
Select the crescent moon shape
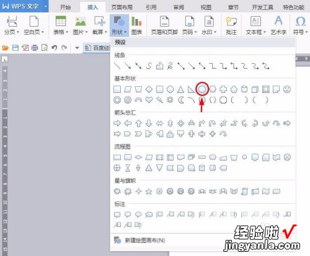[180, 100]
